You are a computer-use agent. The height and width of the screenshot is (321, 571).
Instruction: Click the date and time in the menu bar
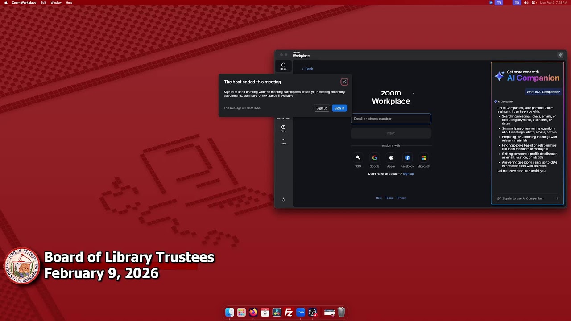pyautogui.click(x=554, y=3)
